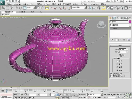Open the Curve Editor icon

tap(108, 8)
